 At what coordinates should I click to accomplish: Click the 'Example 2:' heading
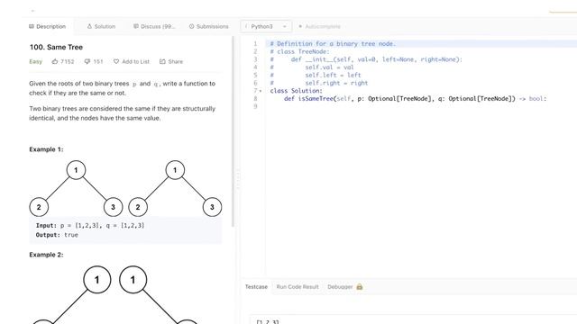tap(46, 255)
